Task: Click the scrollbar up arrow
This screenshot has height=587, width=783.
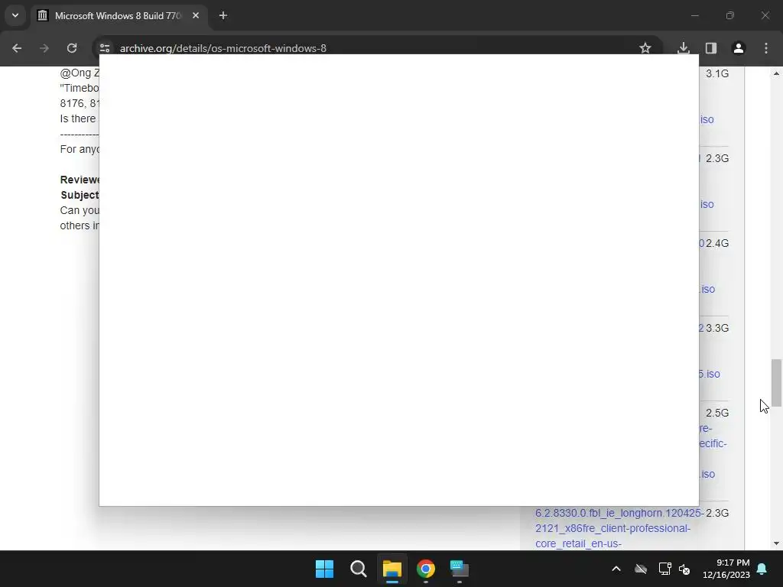Action: 776,73
